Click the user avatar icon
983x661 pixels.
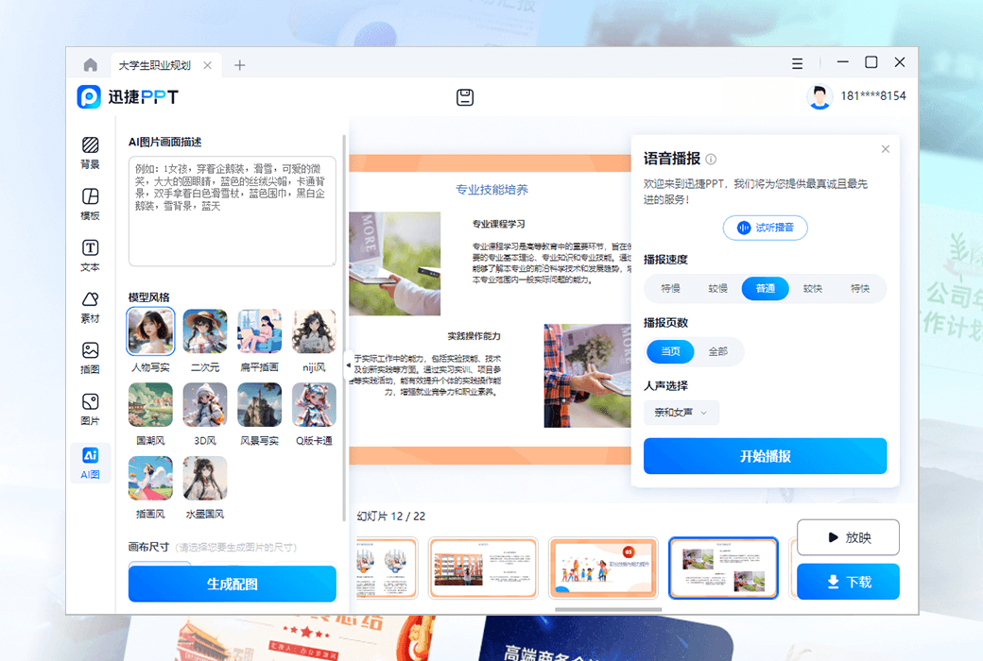(819, 96)
